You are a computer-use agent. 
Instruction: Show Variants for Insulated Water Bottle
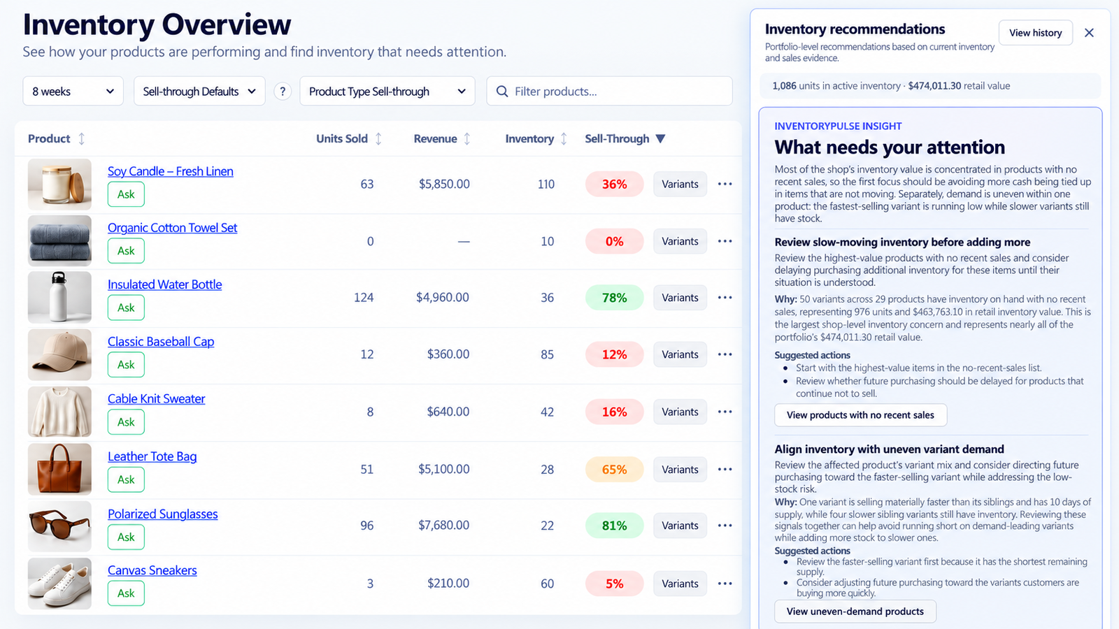680,298
